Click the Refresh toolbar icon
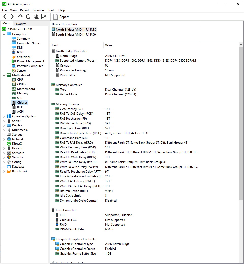This screenshot has height=264, width=244. (x=28, y=17)
